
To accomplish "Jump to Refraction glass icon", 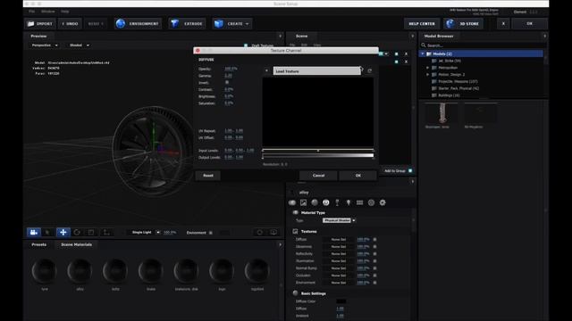I will (x=337, y=202).
